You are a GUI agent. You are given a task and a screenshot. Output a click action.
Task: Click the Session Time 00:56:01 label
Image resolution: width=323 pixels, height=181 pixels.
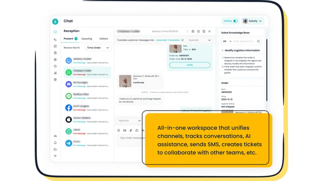(x=165, y=31)
